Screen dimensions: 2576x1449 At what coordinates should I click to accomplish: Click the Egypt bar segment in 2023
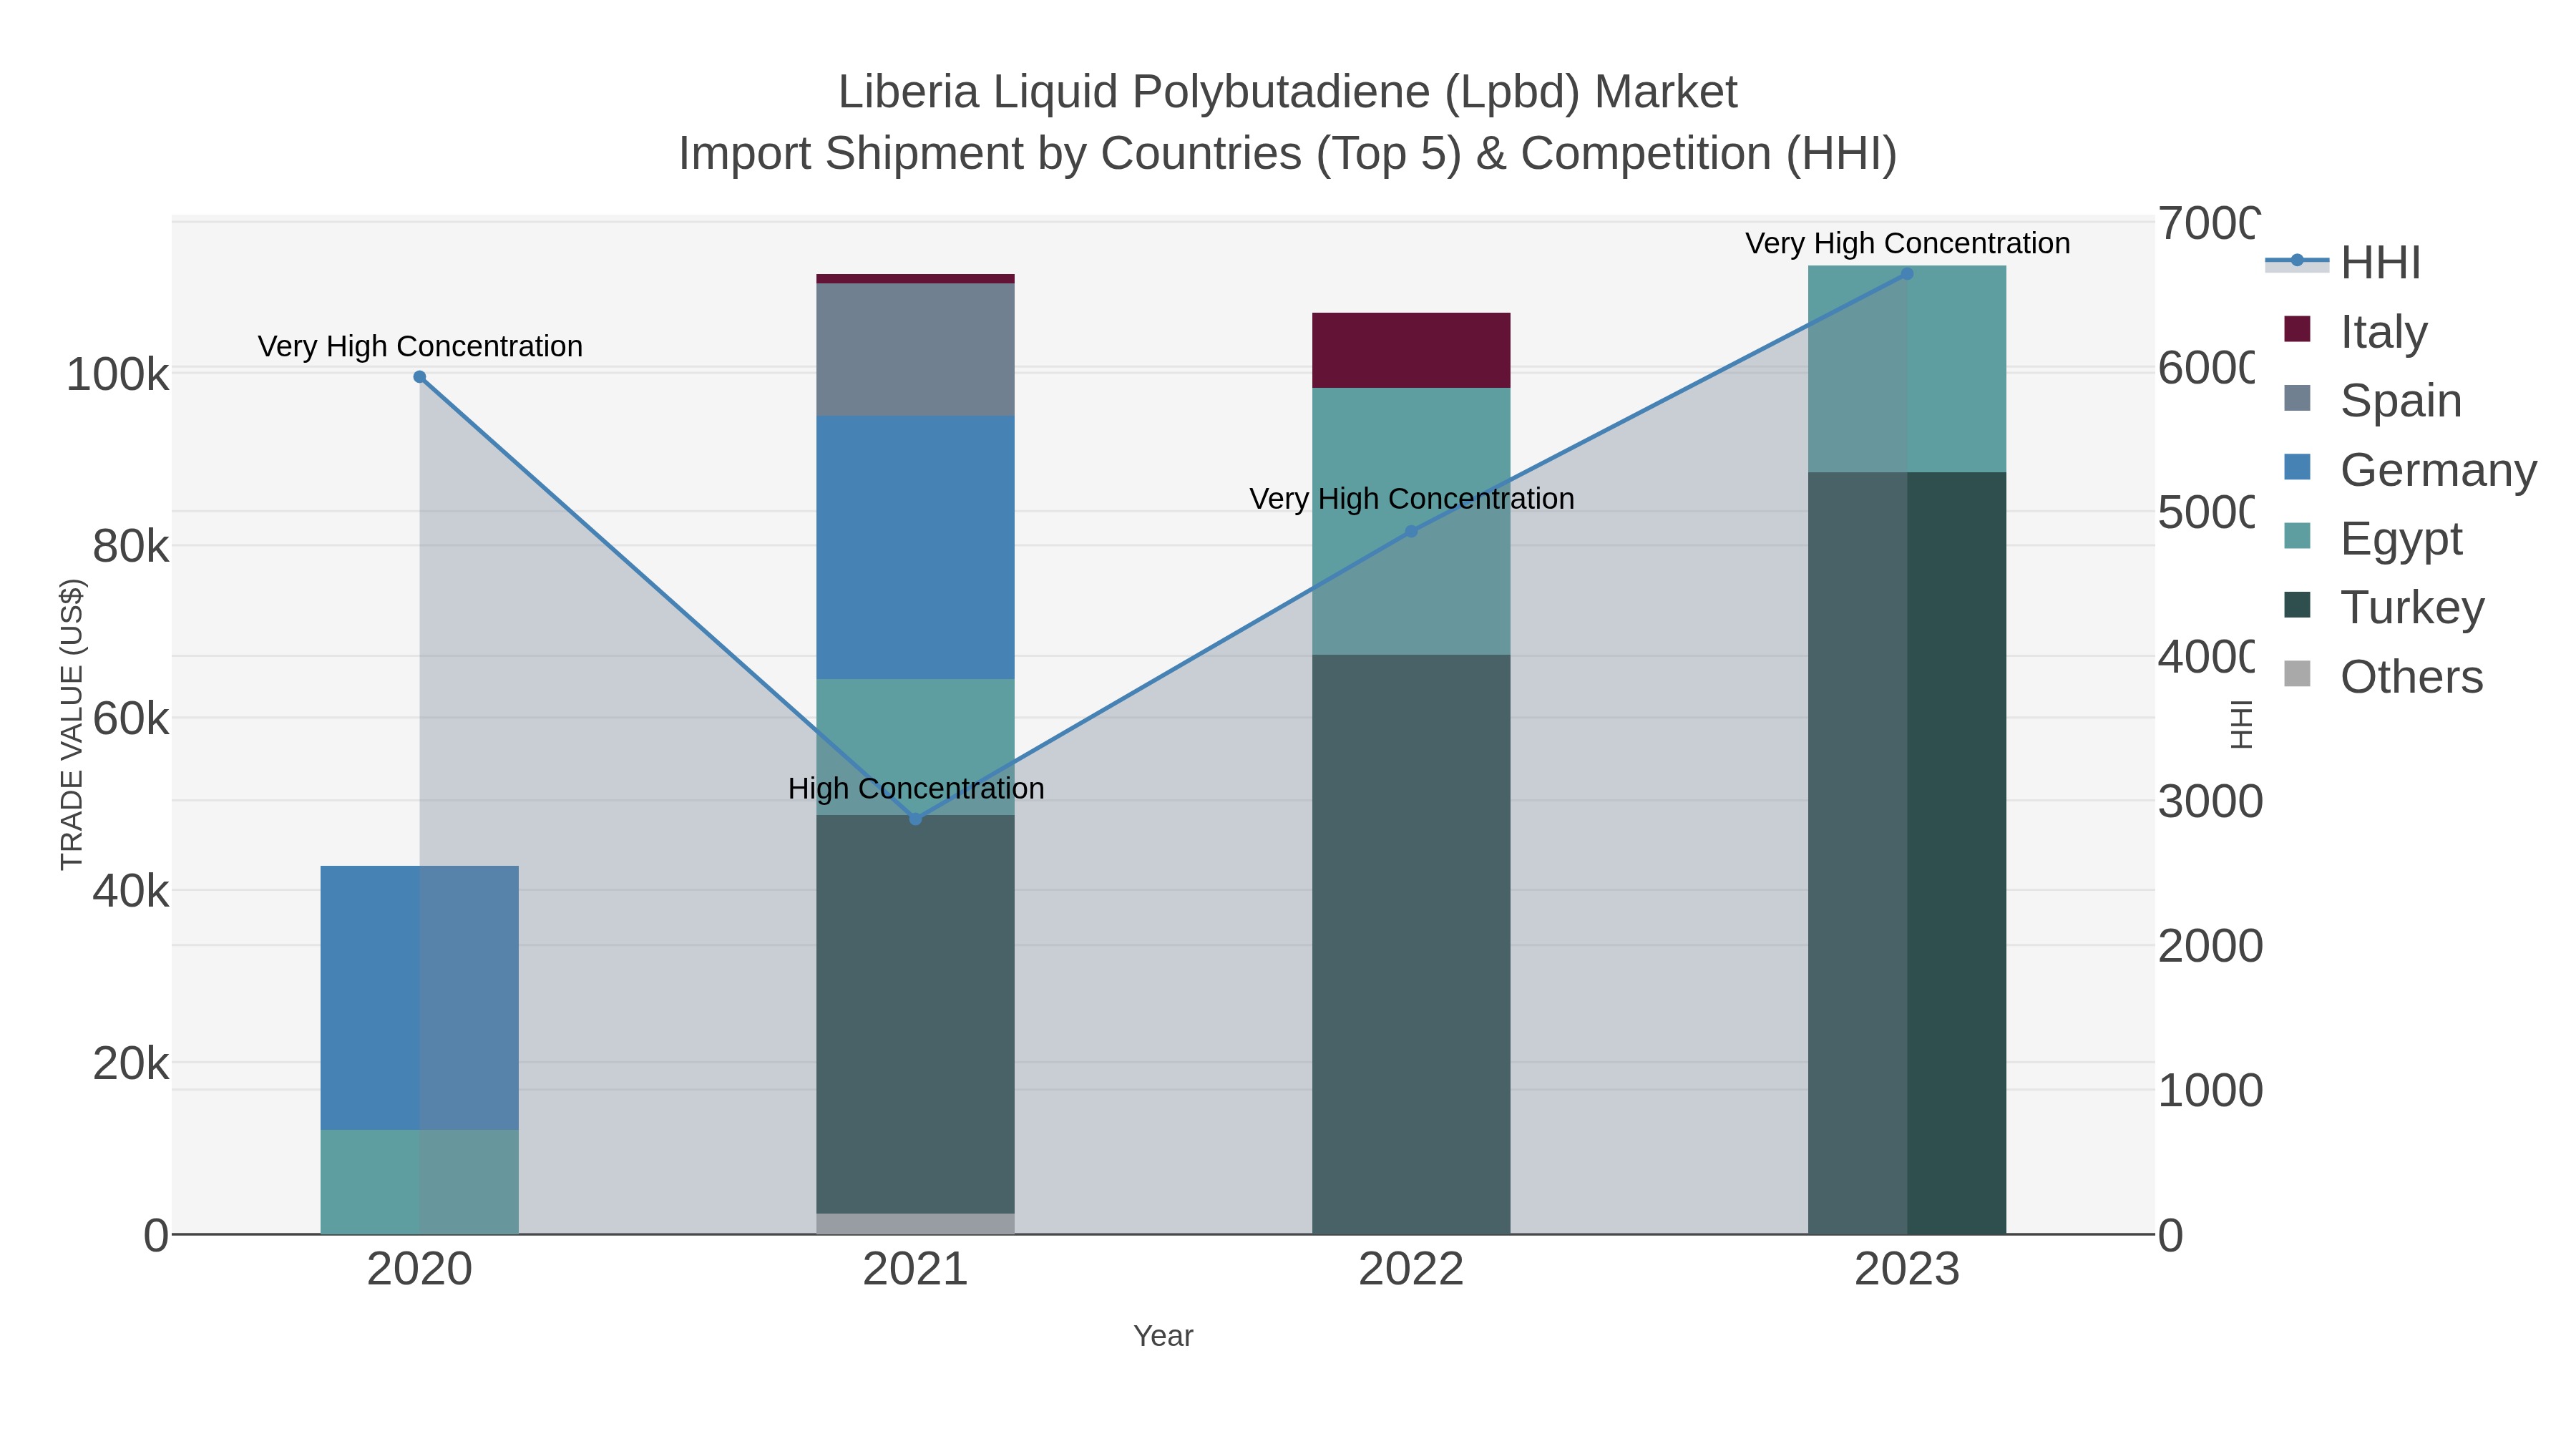[1907, 369]
